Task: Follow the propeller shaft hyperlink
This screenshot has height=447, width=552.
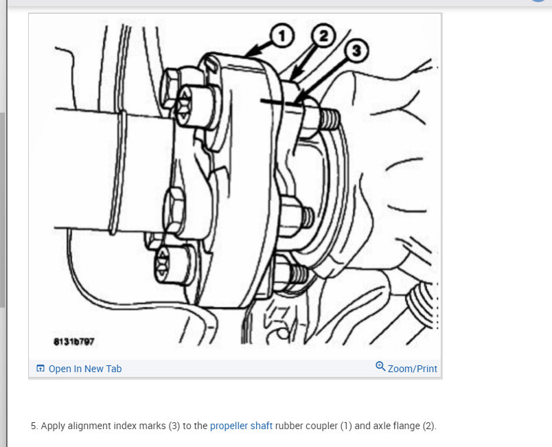Action: pyautogui.click(x=241, y=426)
